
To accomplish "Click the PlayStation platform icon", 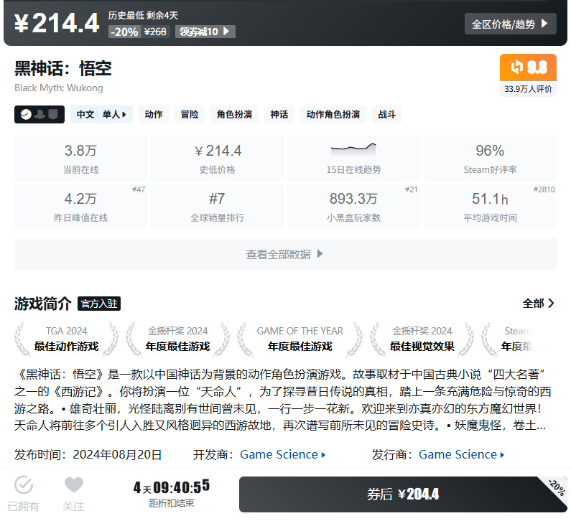I will tap(40, 115).
